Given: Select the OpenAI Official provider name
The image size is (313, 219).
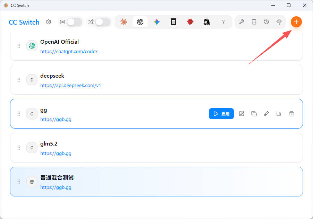Looking at the screenshot, I should pos(59,42).
